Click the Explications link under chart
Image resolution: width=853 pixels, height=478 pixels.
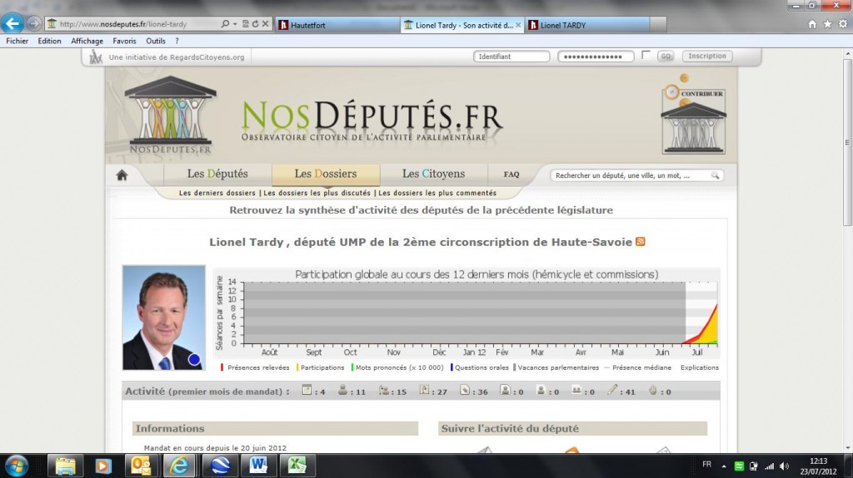(x=700, y=367)
